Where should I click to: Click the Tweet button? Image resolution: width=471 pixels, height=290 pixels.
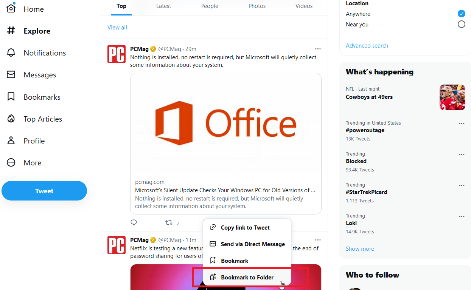click(44, 191)
